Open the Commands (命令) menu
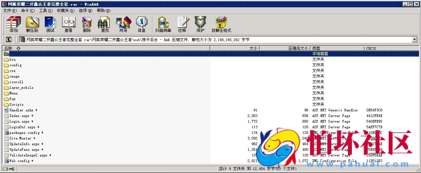 click(x=28, y=11)
